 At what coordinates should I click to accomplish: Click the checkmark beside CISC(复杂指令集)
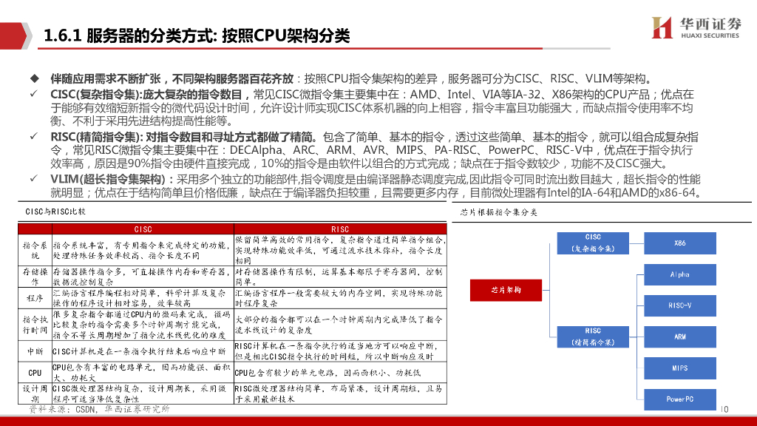tap(31, 93)
